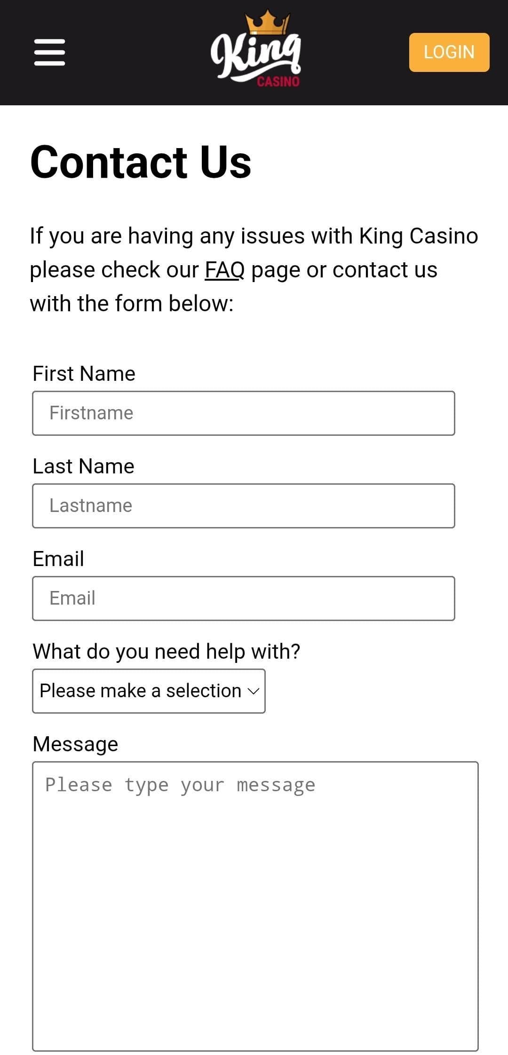Click into the Lastname text box

(x=243, y=506)
